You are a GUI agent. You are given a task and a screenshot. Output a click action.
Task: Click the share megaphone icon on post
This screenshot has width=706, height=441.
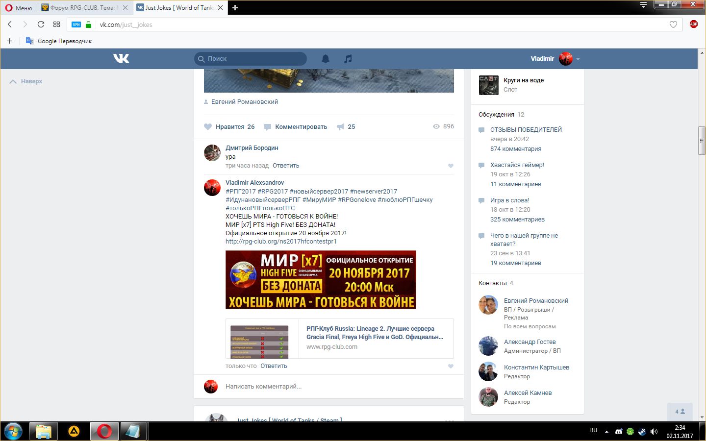pyautogui.click(x=341, y=127)
